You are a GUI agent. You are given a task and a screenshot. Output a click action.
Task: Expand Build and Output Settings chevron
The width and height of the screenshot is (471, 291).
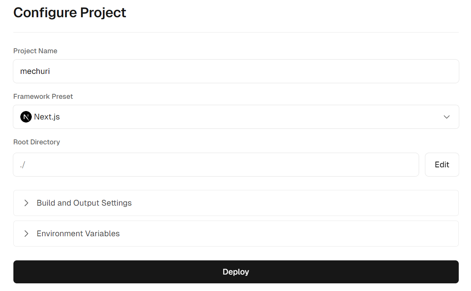coord(26,203)
